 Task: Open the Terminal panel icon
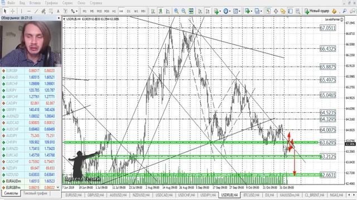click(290, 11)
